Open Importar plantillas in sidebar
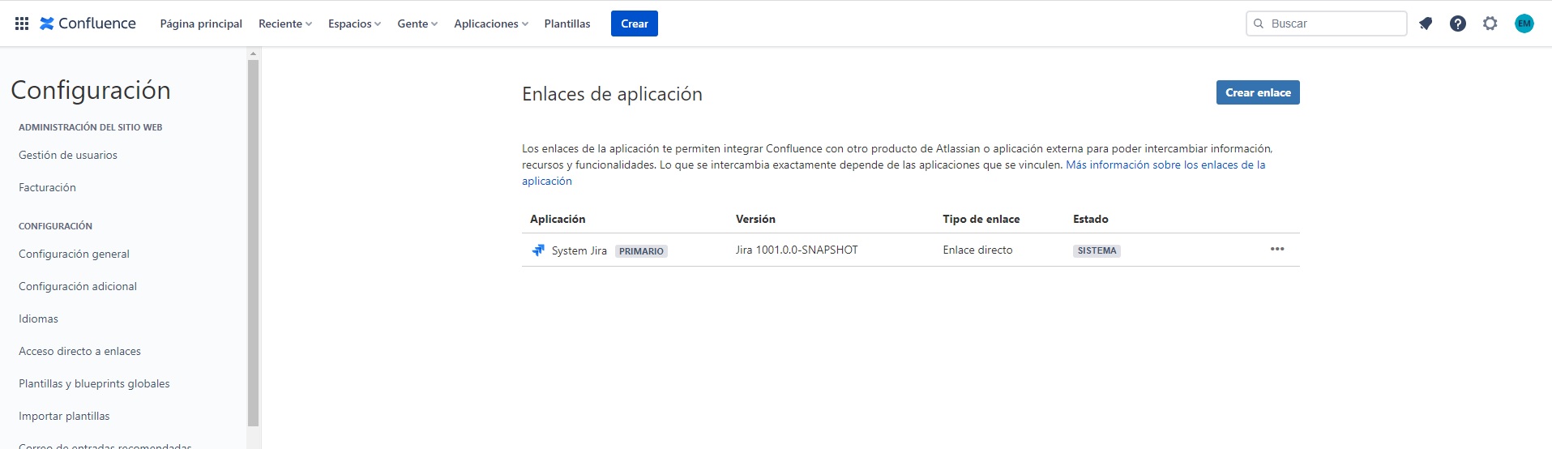The height and width of the screenshot is (449, 1552). coord(64,416)
